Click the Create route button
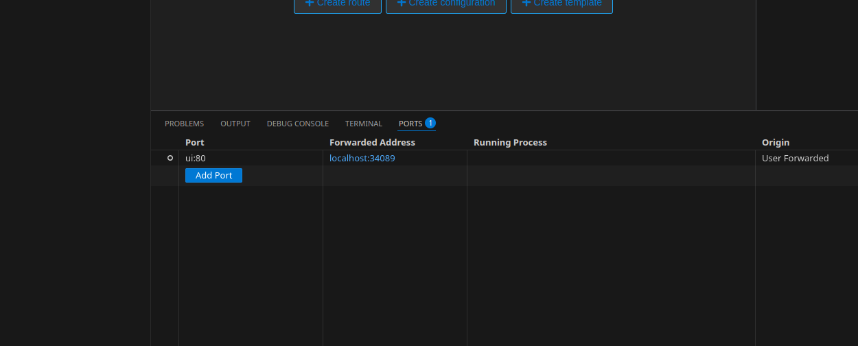The width and height of the screenshot is (858, 346). click(338, 5)
